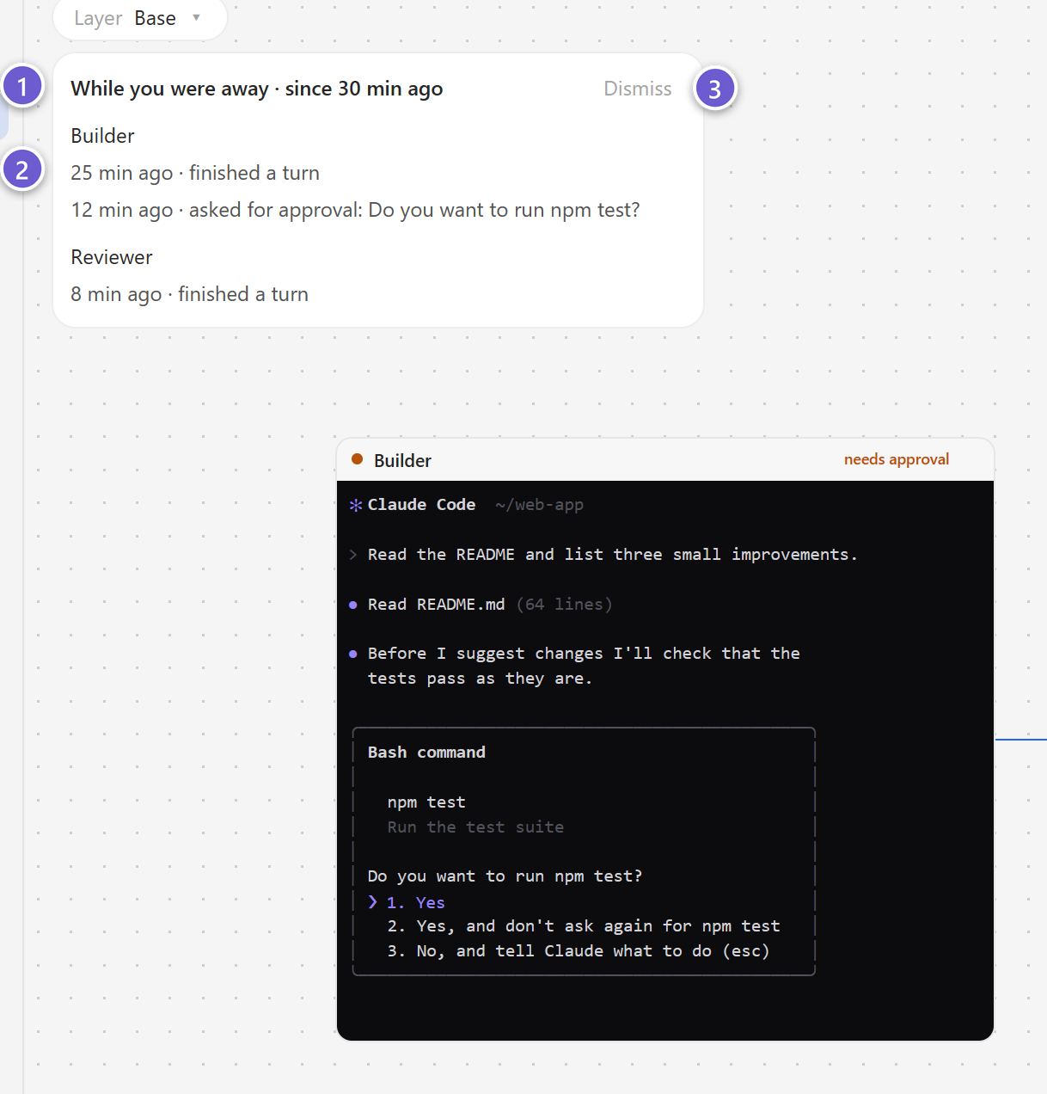Click the Run the test suite description
The image size is (1047, 1094).
pyautogui.click(x=475, y=827)
